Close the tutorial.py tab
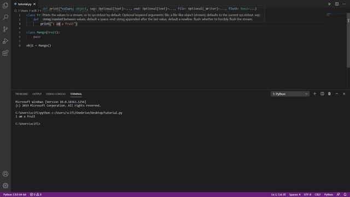The height and width of the screenshot is (197, 350). [x=34, y=4]
